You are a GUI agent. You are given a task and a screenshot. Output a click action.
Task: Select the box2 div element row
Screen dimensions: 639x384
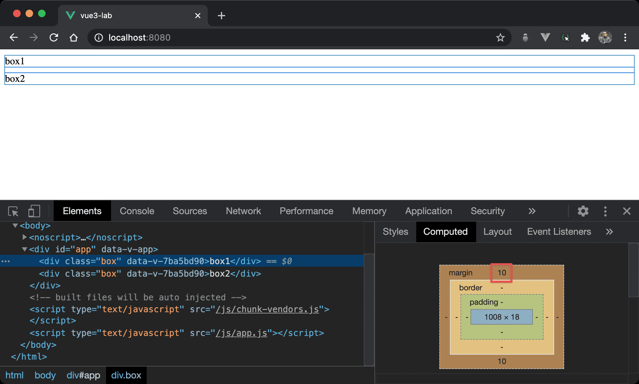tap(150, 274)
